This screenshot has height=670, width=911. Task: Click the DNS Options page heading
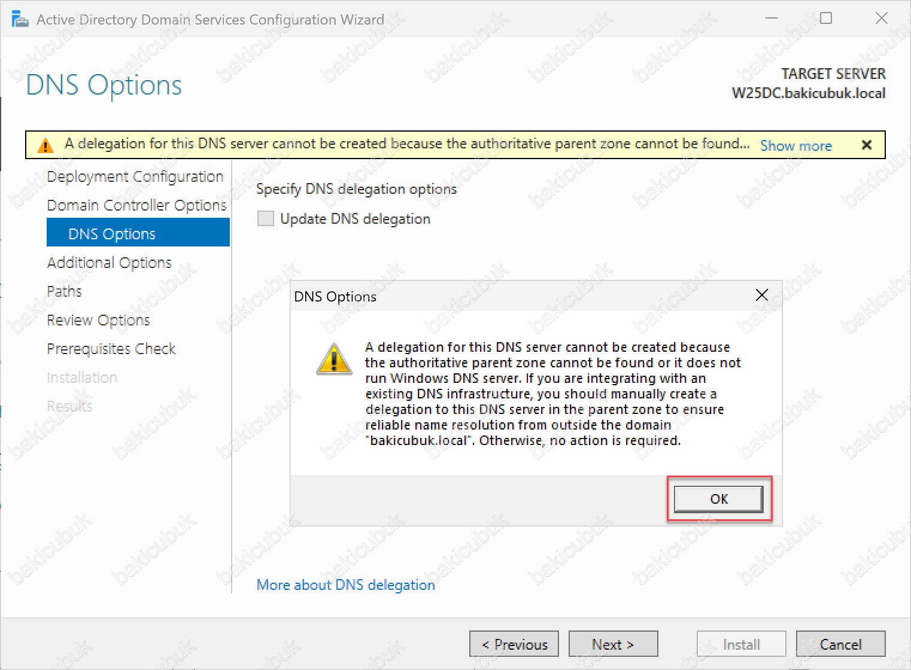[104, 85]
